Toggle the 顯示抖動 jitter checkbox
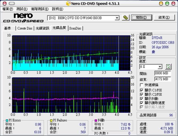 [x=141, y=99]
